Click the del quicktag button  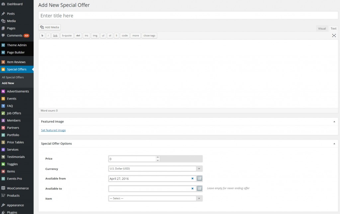coord(78,36)
